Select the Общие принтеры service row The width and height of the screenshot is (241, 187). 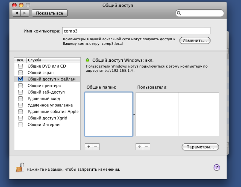tap(47, 85)
